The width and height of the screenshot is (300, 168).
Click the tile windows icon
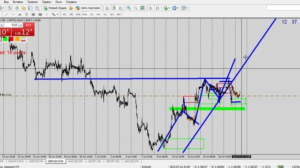[x=142, y=8]
